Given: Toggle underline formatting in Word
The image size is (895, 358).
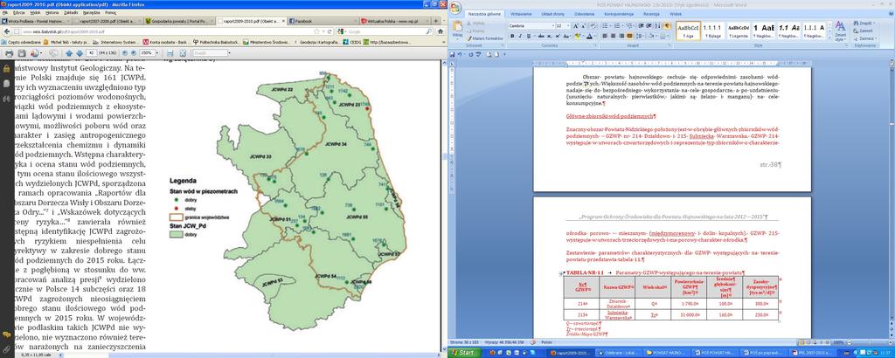Looking at the screenshot, I should click(x=529, y=36).
